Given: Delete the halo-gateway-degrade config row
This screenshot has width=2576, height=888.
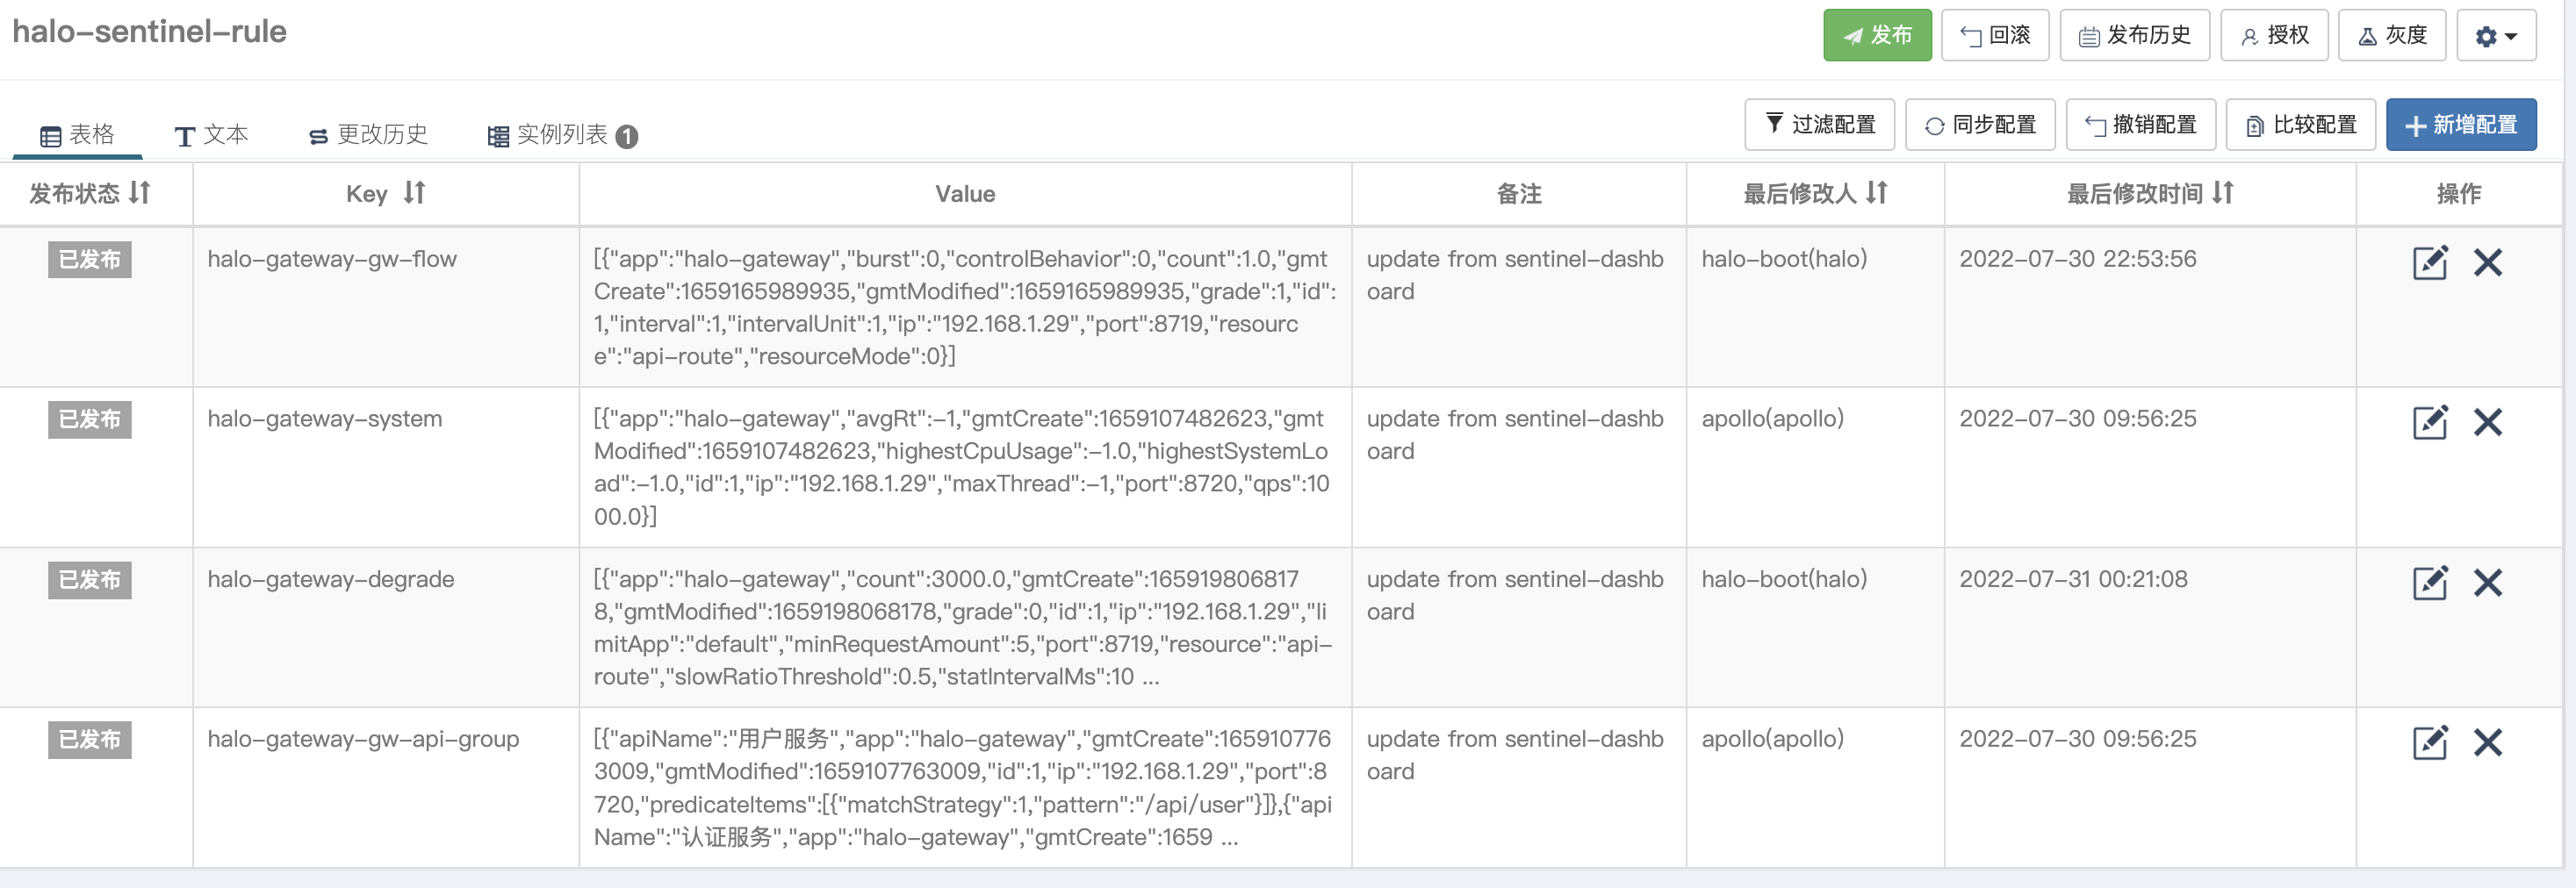Looking at the screenshot, I should point(2487,583).
